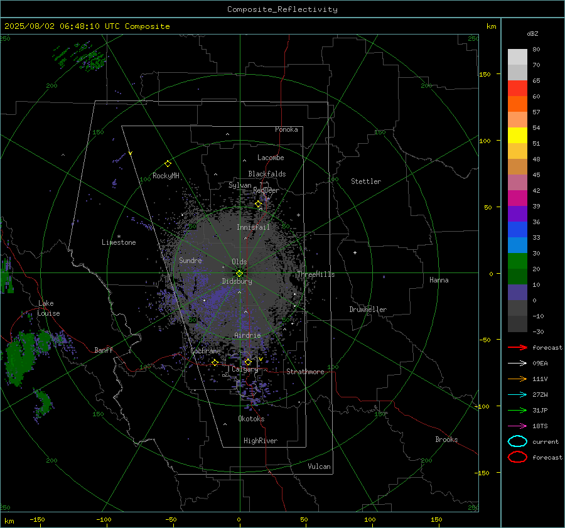Screen dimensions: 565x528
Task: Click the yellow radar center marker at Olds
Action: 240,274
